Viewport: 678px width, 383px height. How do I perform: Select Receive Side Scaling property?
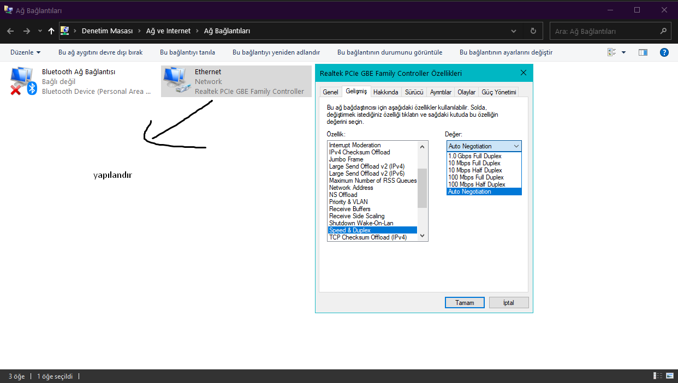tap(372, 216)
